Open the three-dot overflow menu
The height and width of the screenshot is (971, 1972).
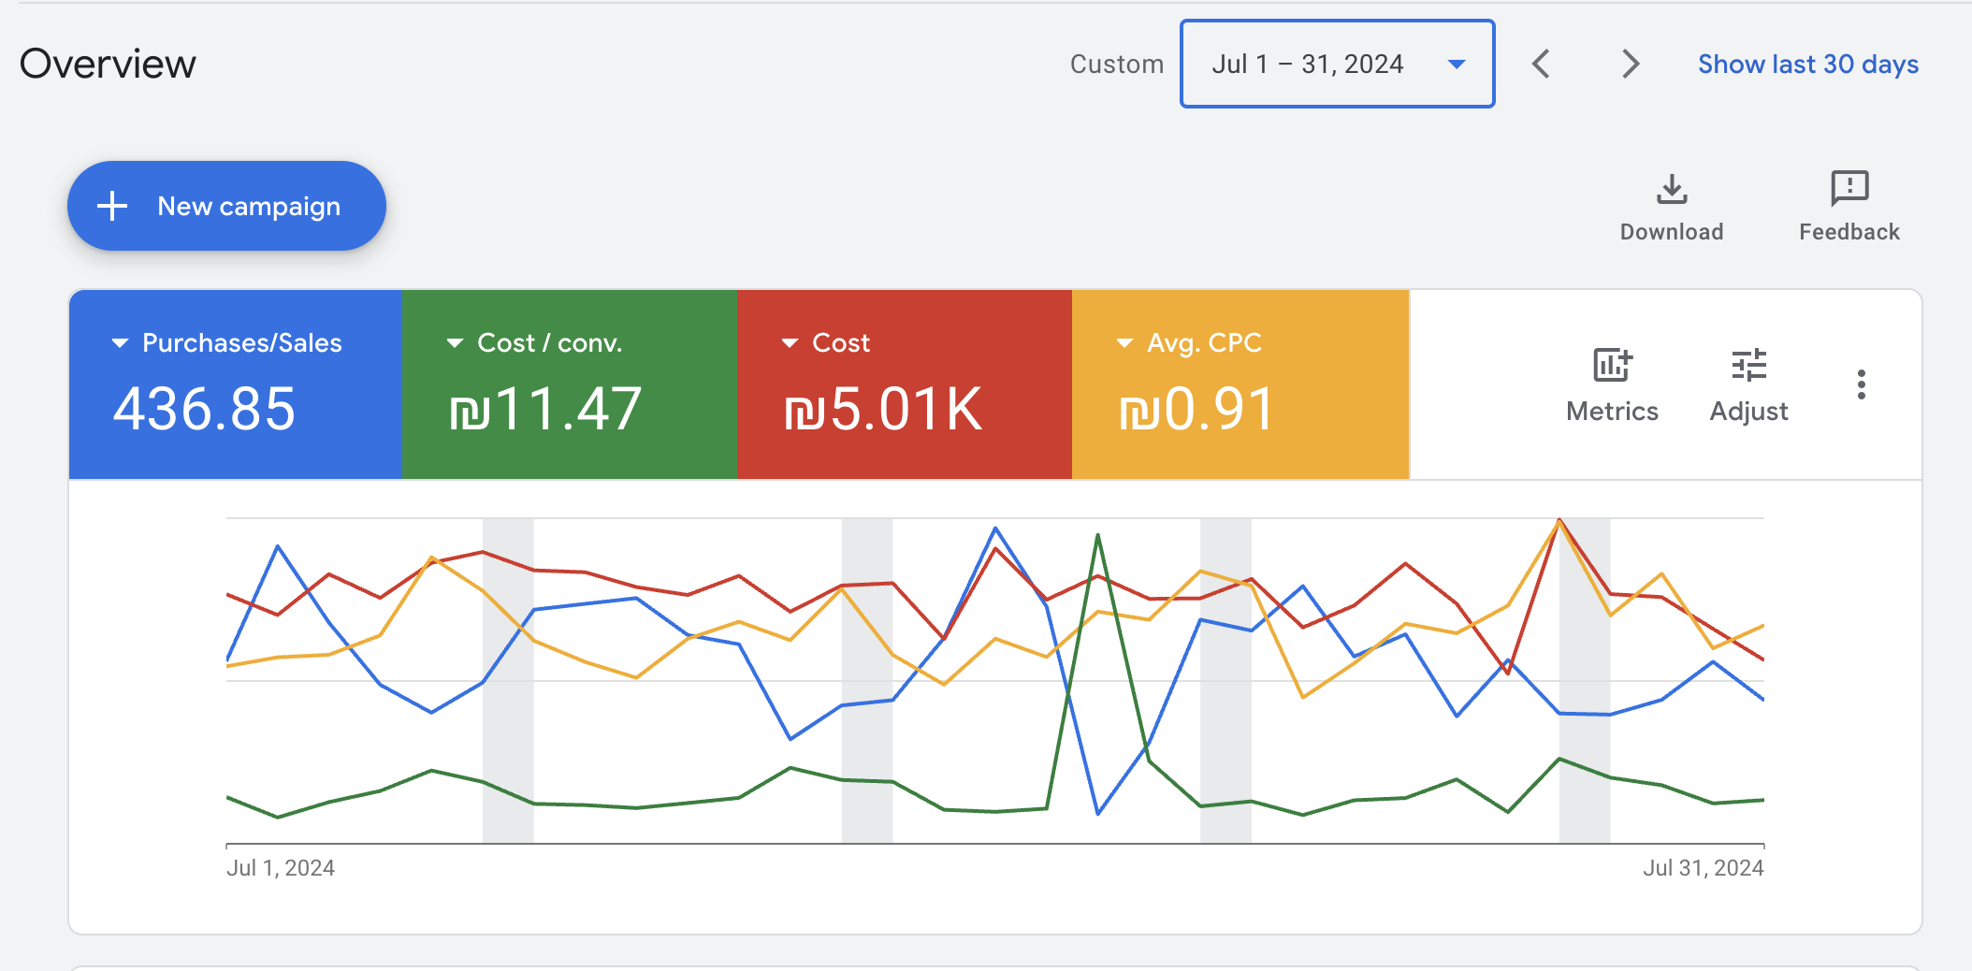[x=1862, y=384]
